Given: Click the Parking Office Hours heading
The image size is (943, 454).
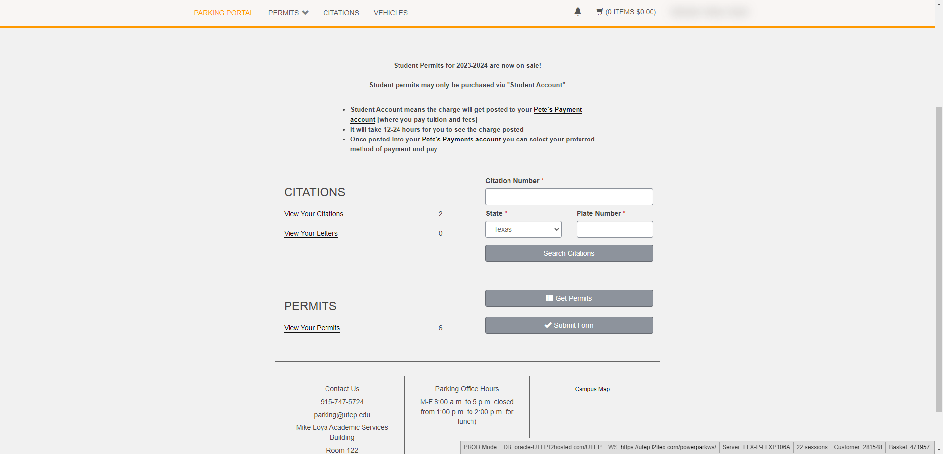Looking at the screenshot, I should pos(467,389).
